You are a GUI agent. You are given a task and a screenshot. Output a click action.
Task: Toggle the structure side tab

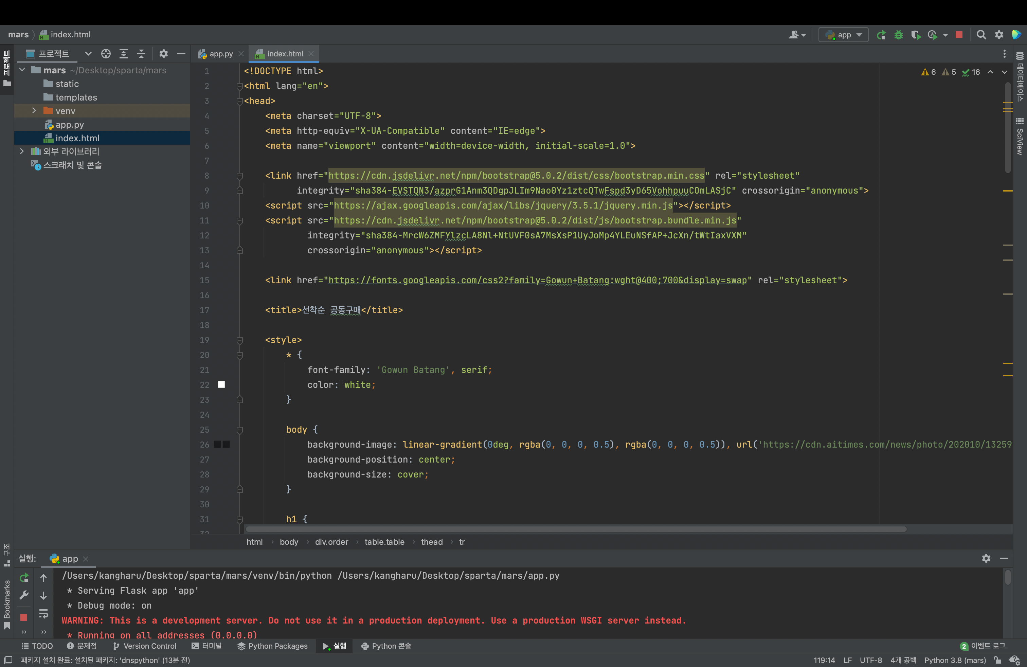click(x=7, y=555)
